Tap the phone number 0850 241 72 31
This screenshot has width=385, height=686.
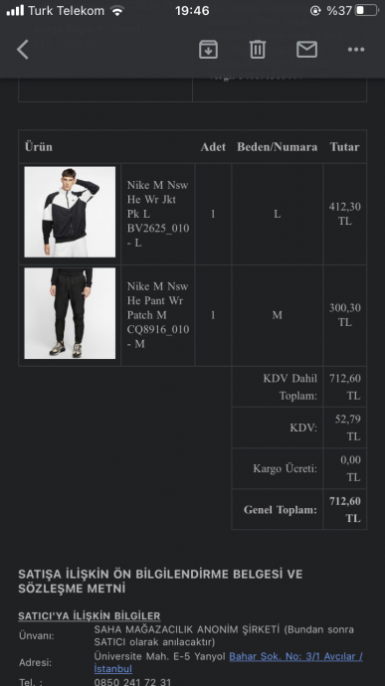pyautogui.click(x=132, y=682)
